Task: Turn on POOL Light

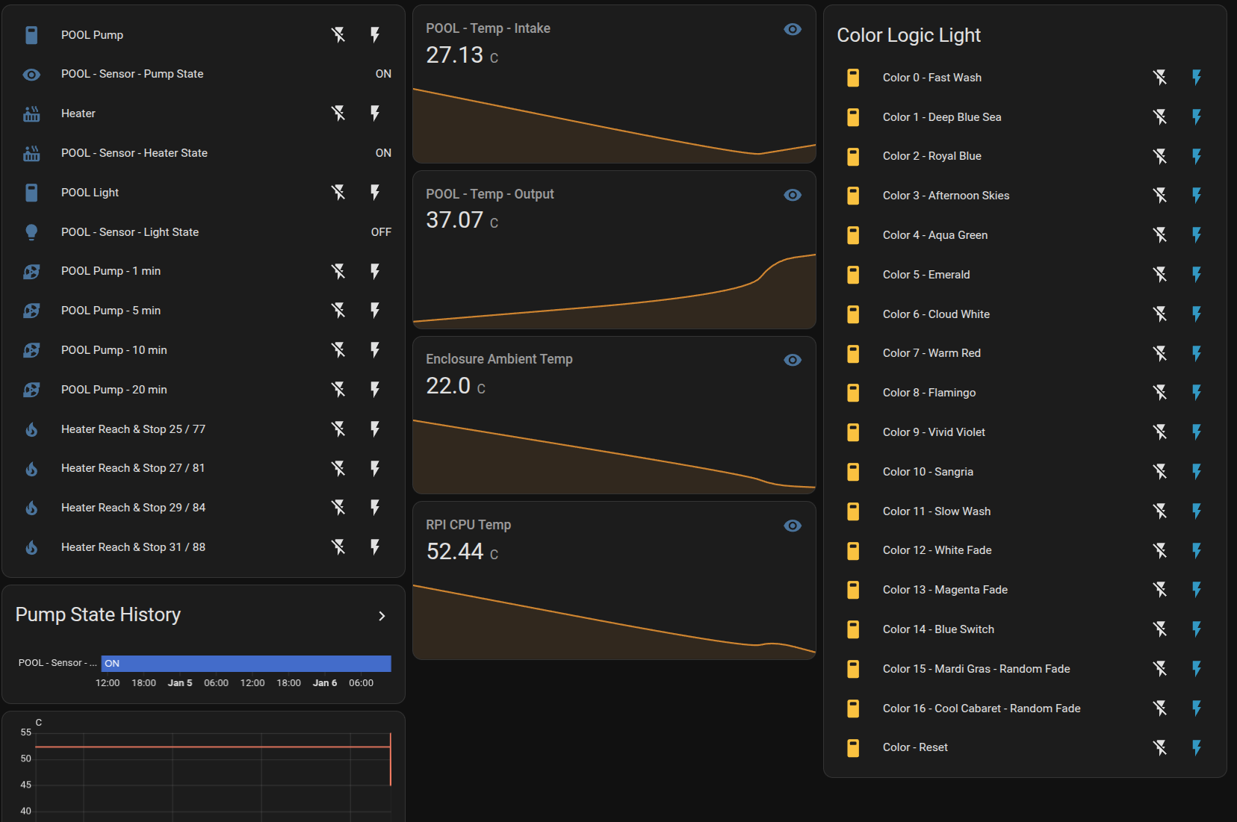Action: pos(375,193)
